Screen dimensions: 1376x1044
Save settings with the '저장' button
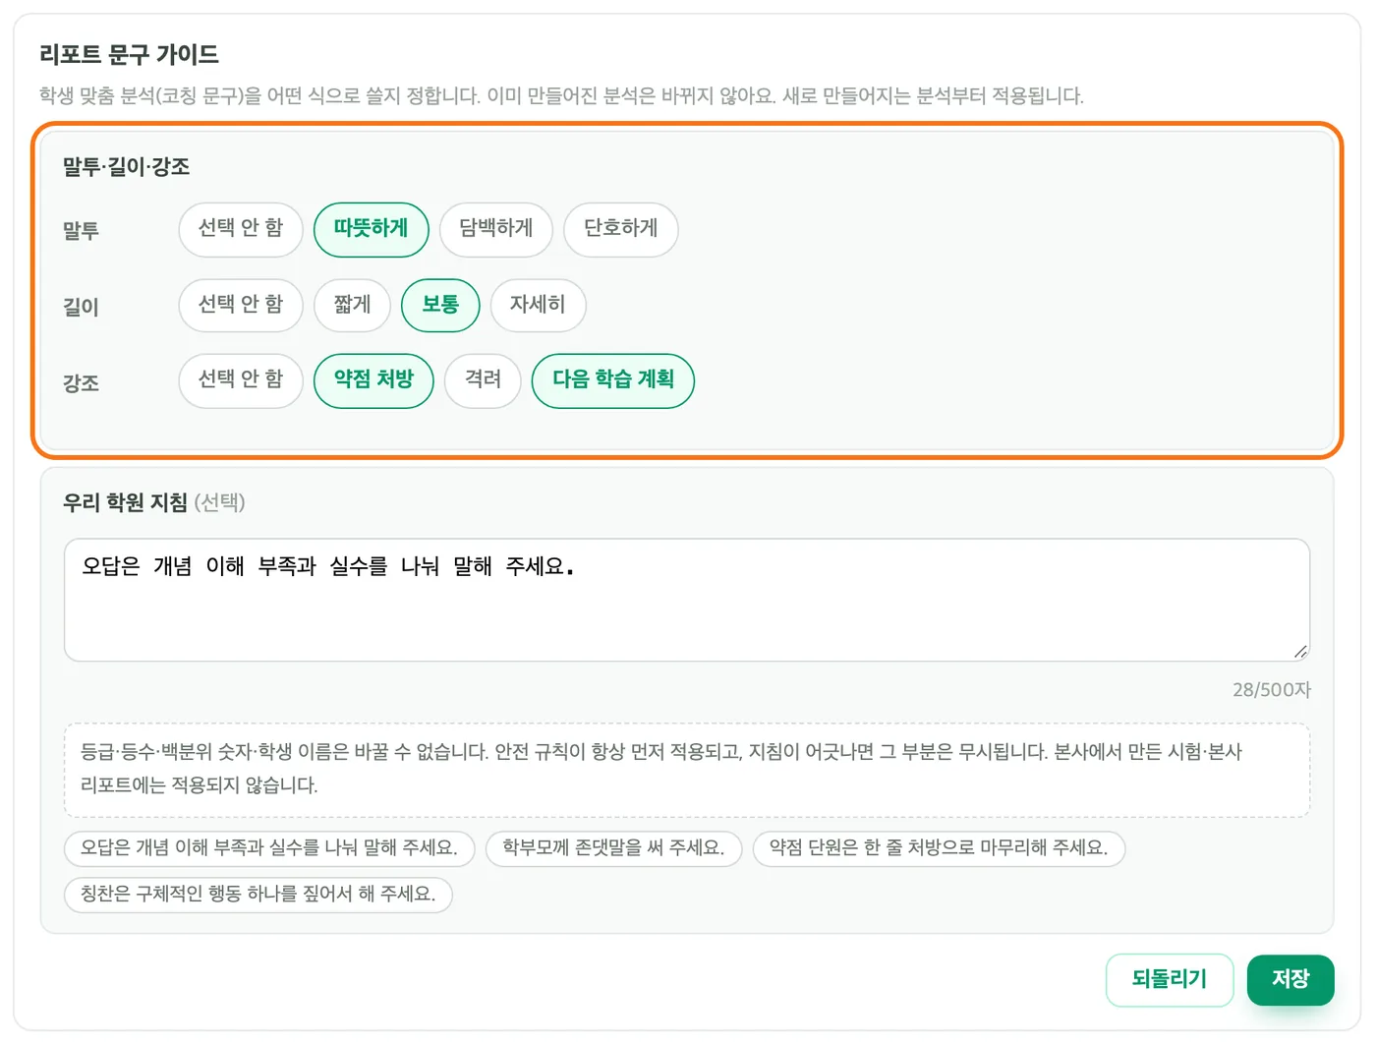(1290, 980)
